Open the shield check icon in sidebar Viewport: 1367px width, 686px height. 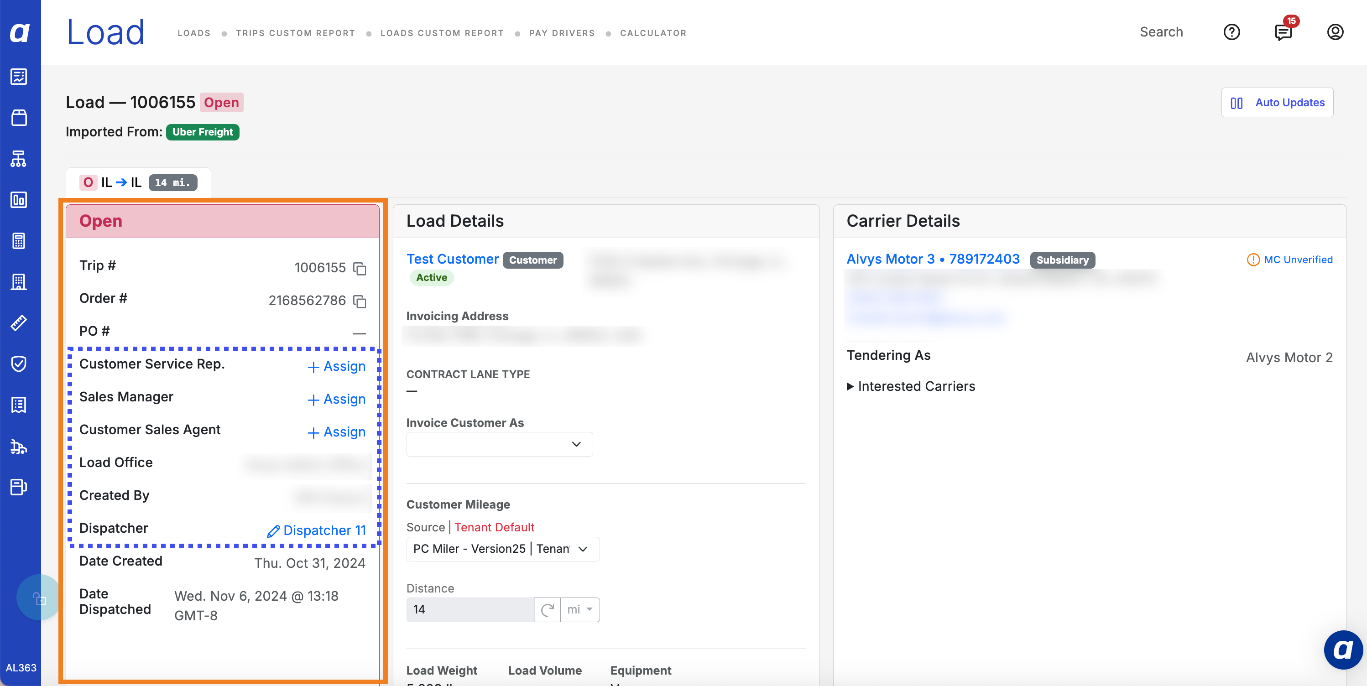(x=19, y=364)
